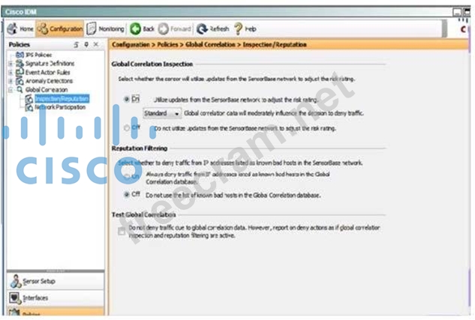Open the Configuration toolbar view
Viewport: 475px width, 320px height.
click(60, 28)
